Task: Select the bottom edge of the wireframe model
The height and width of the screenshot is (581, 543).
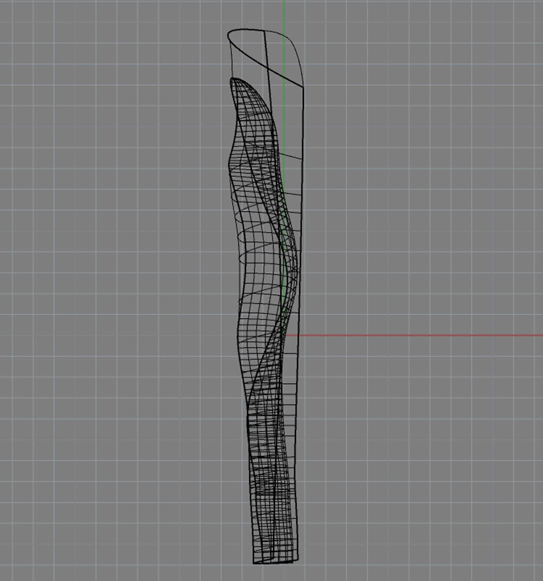Action: click(x=276, y=562)
